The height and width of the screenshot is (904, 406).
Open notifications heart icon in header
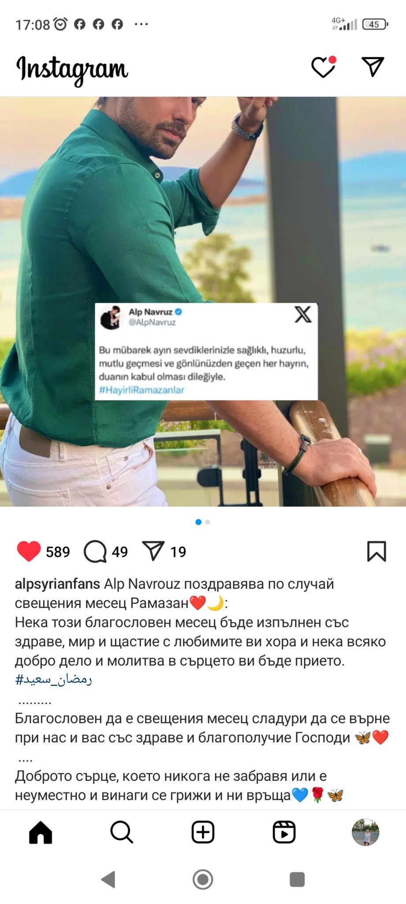pos(323,67)
